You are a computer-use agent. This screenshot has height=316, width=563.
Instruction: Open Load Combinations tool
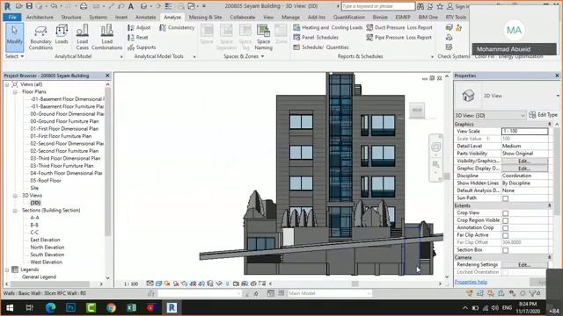click(107, 37)
